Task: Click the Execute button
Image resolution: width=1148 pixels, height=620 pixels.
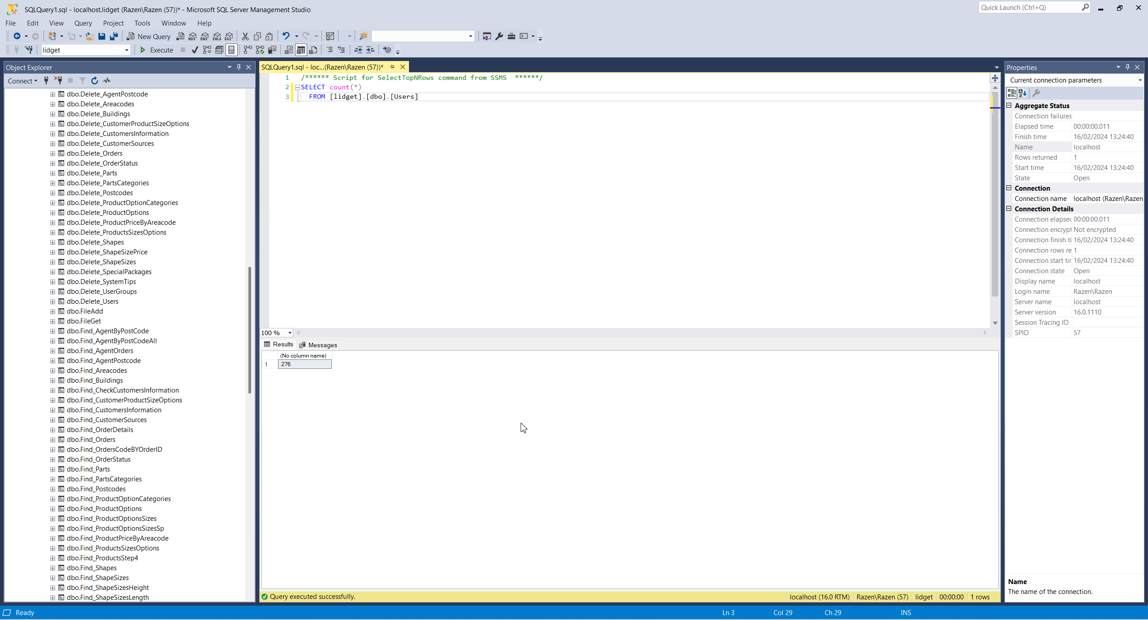Action: (157, 50)
